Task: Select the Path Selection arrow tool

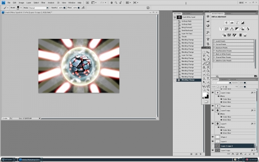Action: point(204,82)
